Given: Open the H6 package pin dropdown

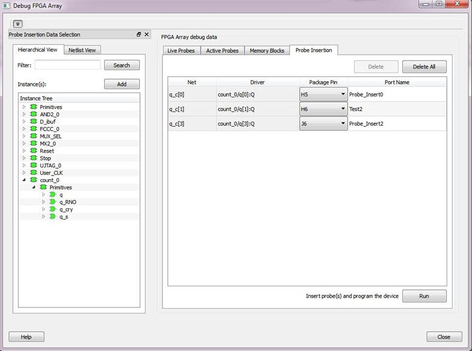Looking at the screenshot, I should (343, 109).
